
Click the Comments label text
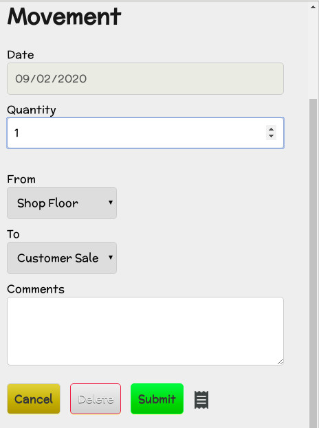click(x=36, y=289)
